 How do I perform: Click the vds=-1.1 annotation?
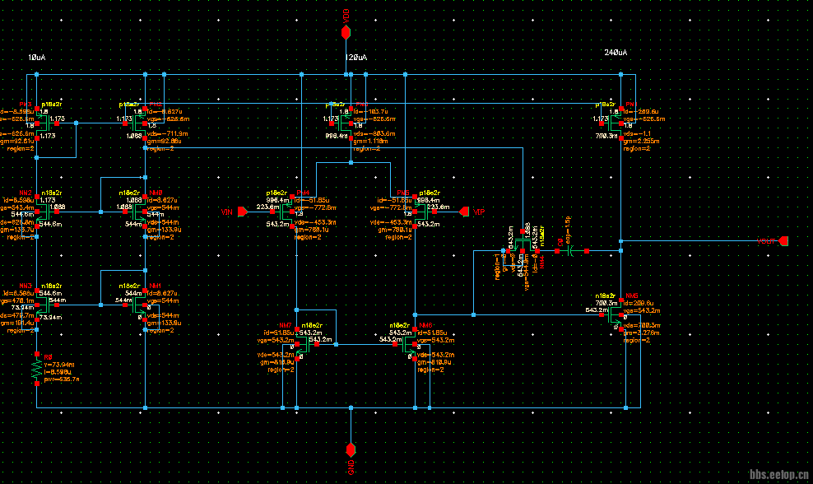[636, 133]
